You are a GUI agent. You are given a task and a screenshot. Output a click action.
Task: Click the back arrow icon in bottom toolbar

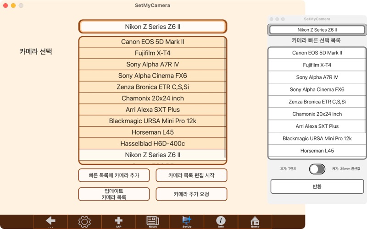click(x=50, y=222)
